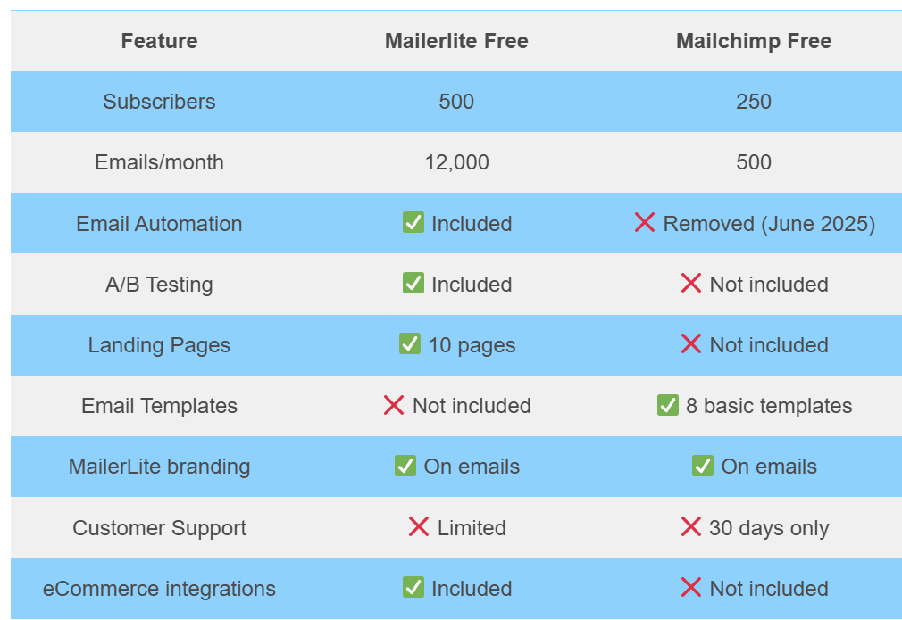Click green checkmark beside 8 basic templates

click(668, 406)
